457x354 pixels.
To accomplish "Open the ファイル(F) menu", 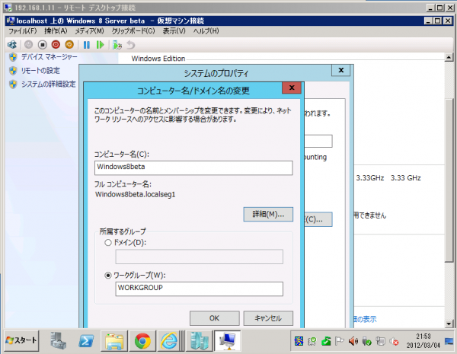I will 22,31.
